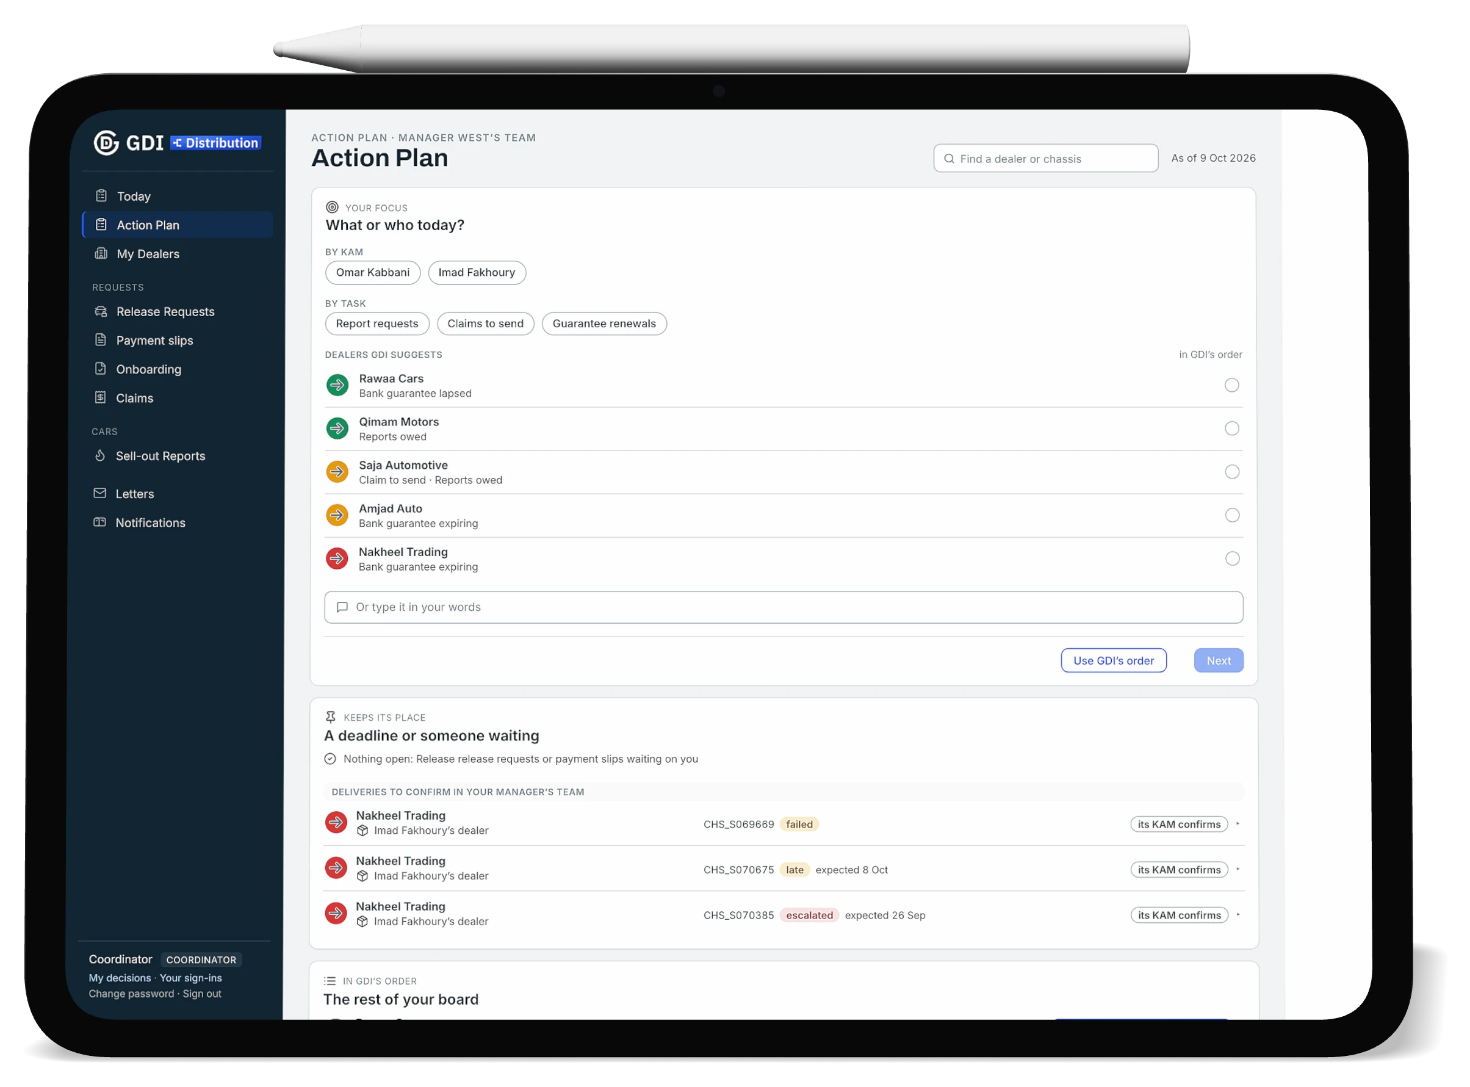Click the Onboarding file icon
Viewport: 1470px width, 1087px height.
coord(101,370)
